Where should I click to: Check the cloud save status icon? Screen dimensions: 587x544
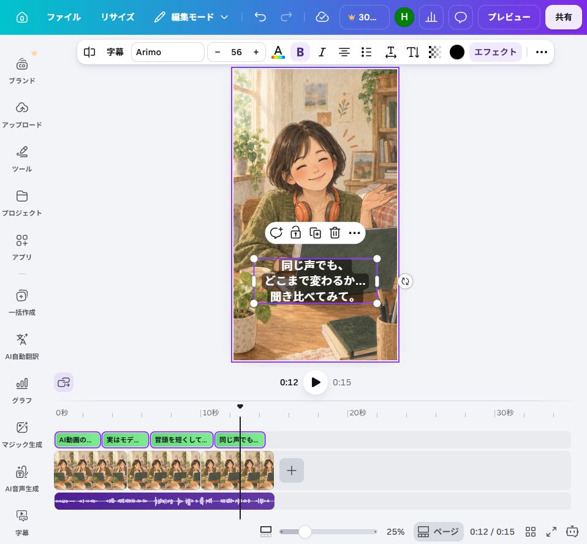[x=322, y=17]
